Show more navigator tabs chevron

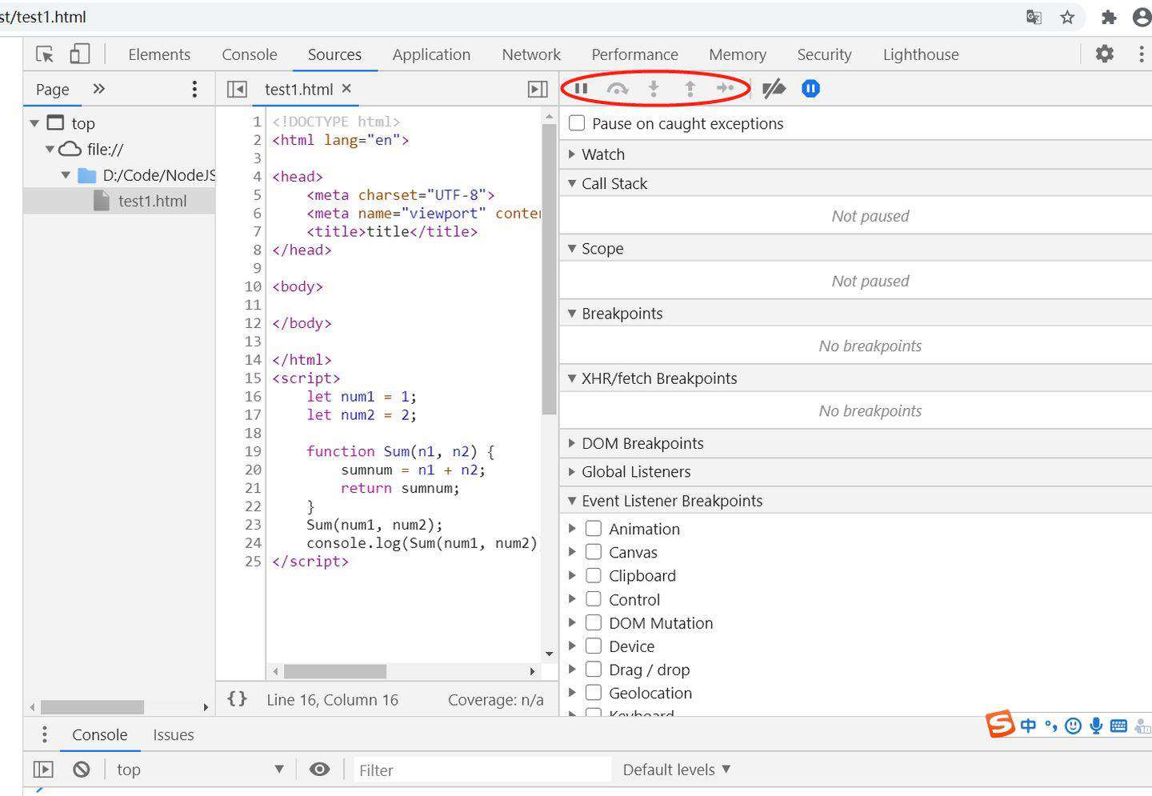point(99,89)
